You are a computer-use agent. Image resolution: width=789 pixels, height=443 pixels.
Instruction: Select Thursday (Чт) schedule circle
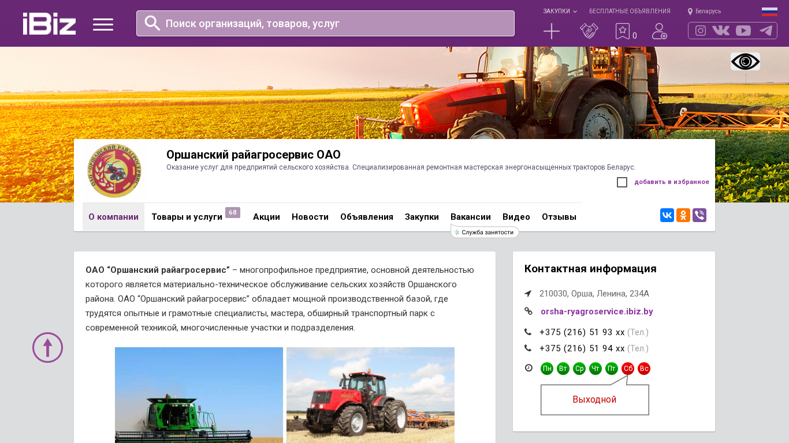coord(596,369)
